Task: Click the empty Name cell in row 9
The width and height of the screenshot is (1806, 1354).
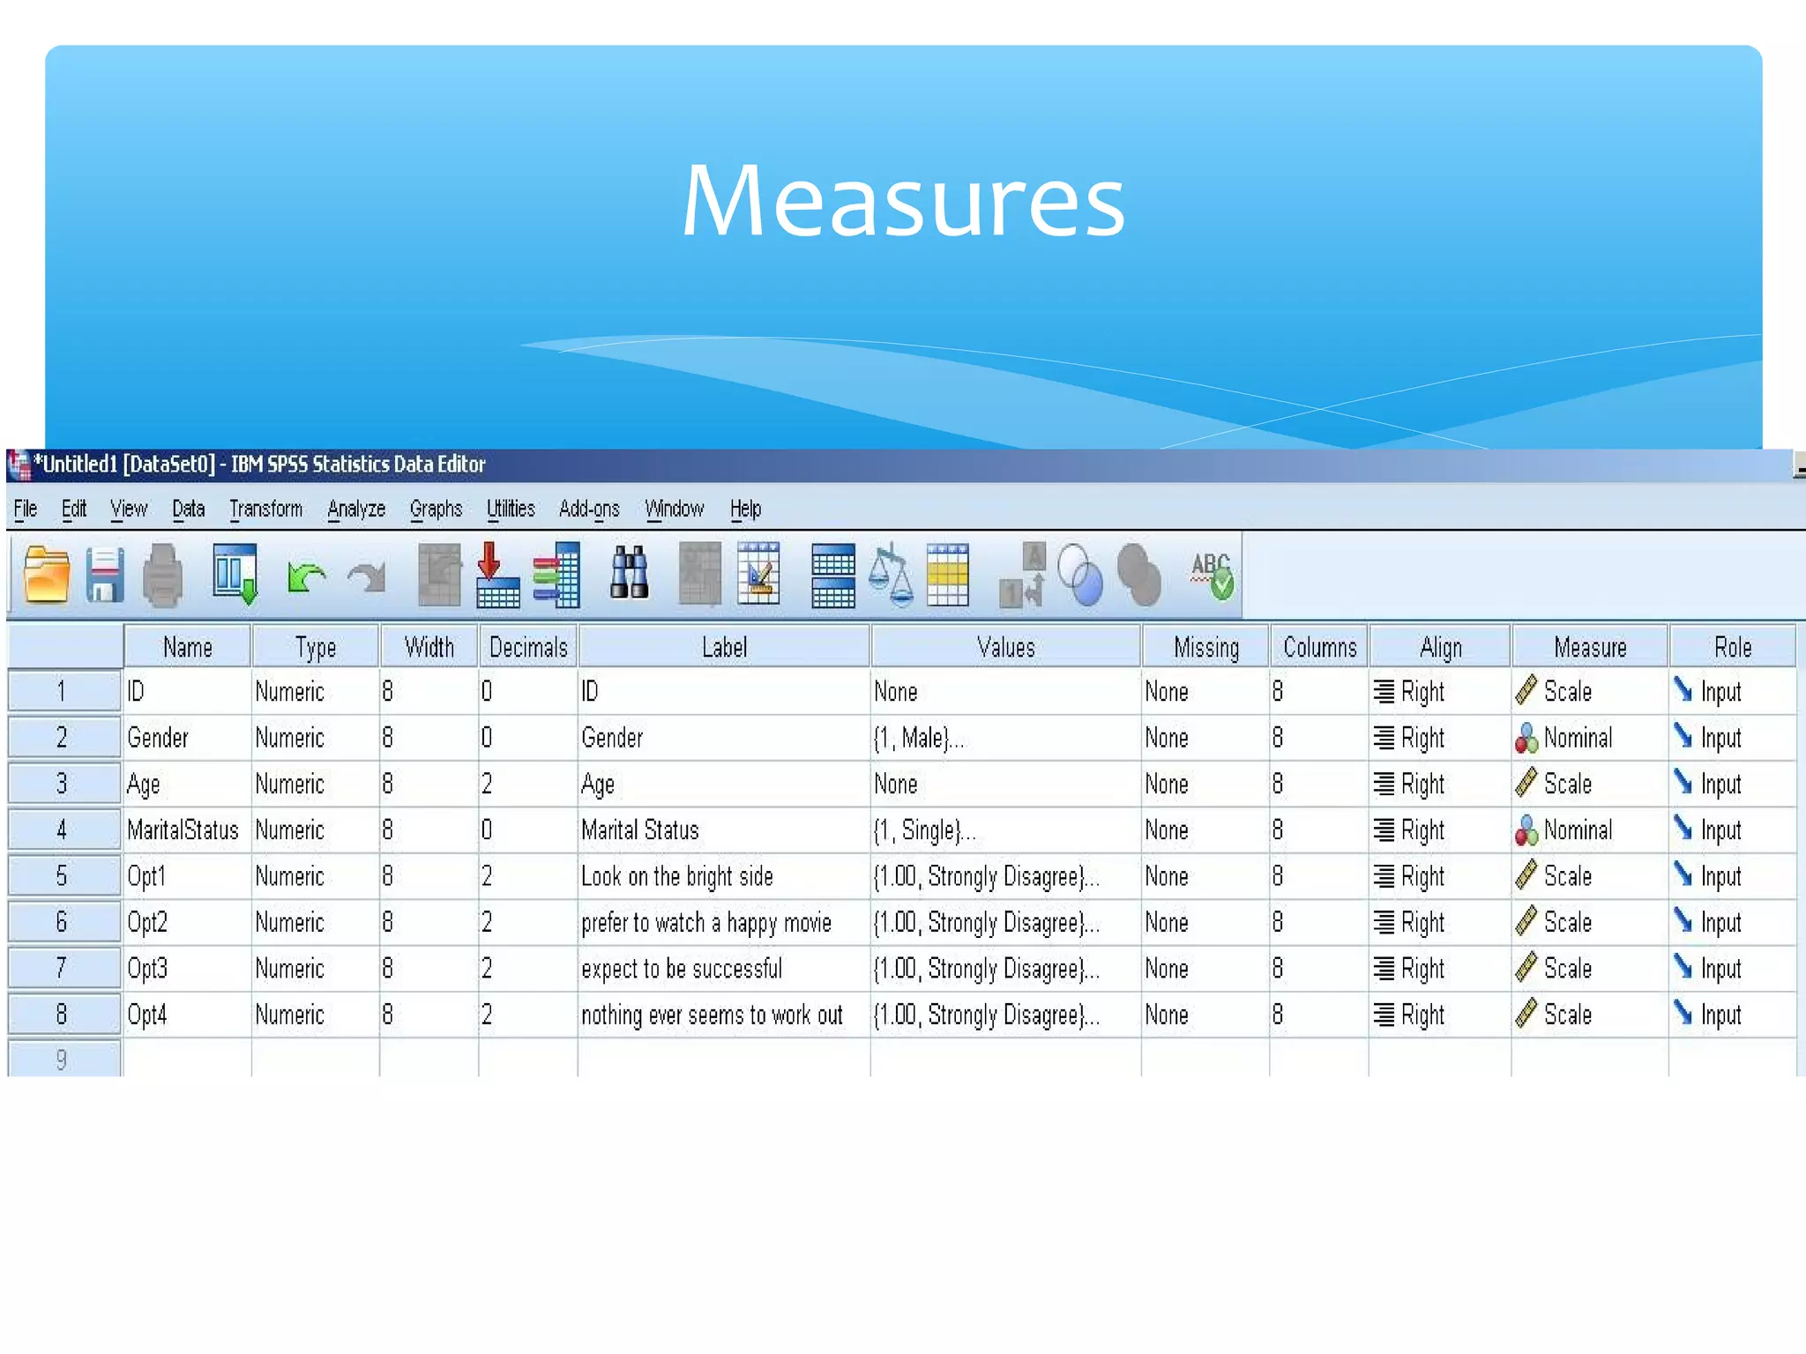Action: 188,1058
